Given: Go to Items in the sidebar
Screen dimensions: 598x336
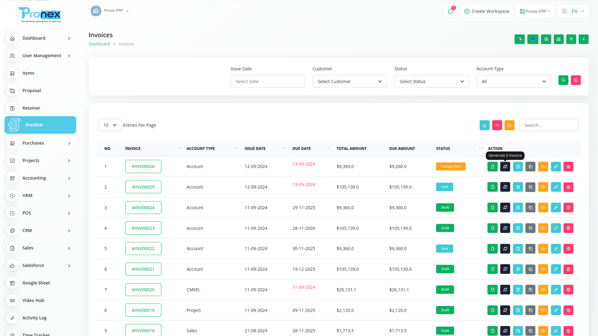Looking at the screenshot, I should point(40,73).
